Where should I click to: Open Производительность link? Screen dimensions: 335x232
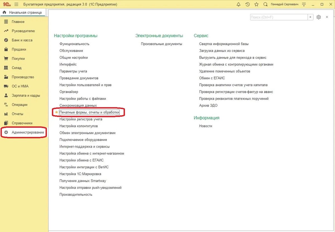click(x=76, y=194)
